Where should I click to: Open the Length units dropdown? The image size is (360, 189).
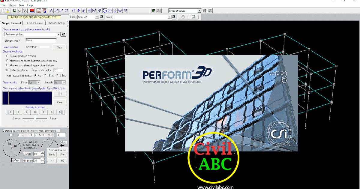click(x=64, y=82)
